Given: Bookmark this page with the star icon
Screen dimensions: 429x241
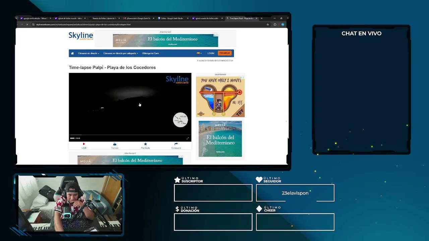Looking at the screenshot, I should 268,24.
